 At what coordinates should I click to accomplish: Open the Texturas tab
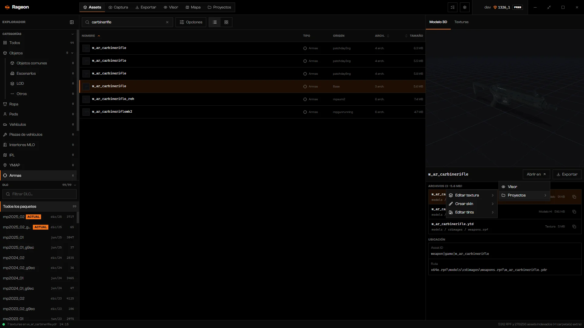(461, 22)
